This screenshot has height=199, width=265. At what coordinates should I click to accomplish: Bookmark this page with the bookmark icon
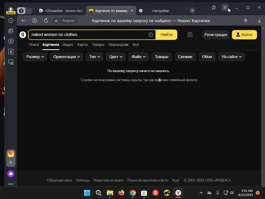246,21
